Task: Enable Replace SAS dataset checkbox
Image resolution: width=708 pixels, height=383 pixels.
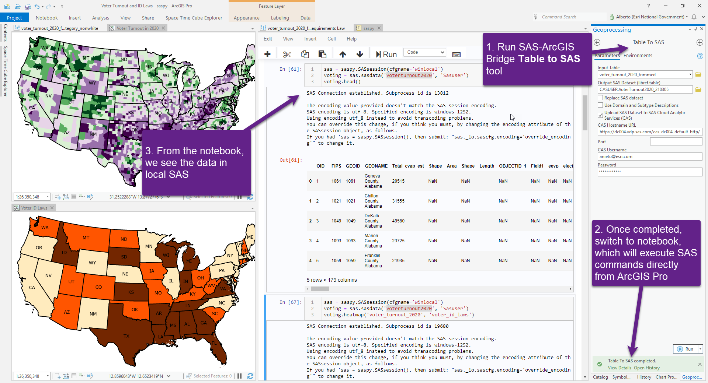Action: tap(600, 98)
